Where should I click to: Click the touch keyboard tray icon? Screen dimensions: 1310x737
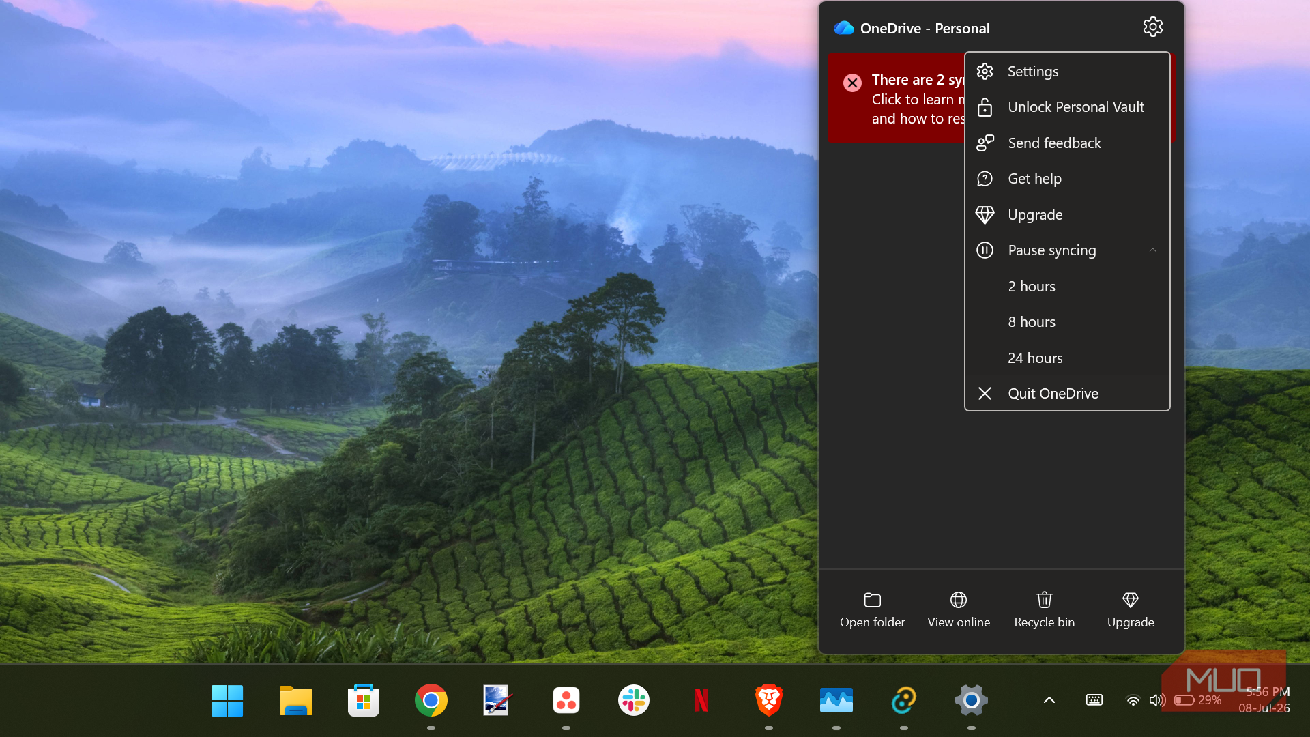tap(1094, 700)
